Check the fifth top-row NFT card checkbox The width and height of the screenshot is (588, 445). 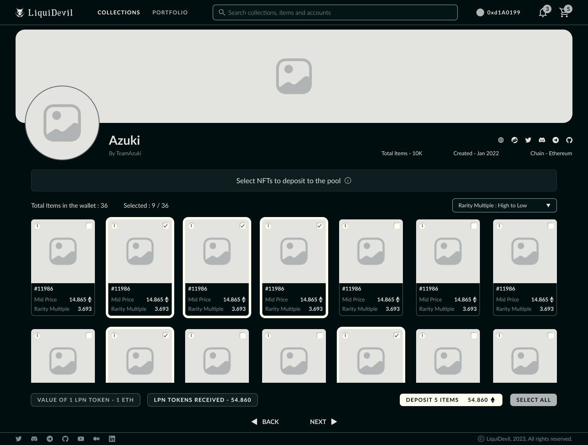397,226
